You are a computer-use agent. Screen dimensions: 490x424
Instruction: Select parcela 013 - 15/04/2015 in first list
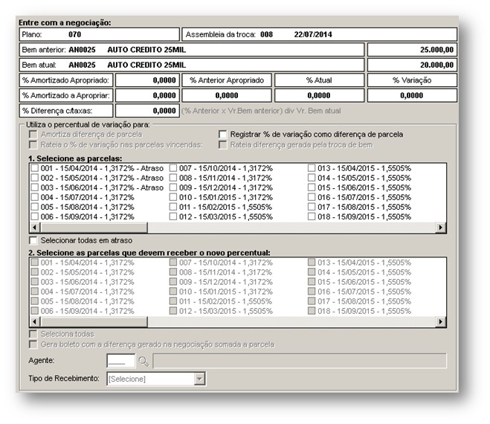tap(312, 168)
